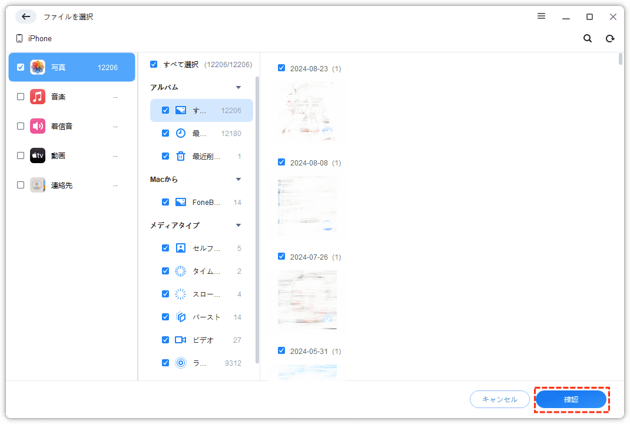Click the Contacts icon
Screen dimensions: 630x424
(38, 185)
